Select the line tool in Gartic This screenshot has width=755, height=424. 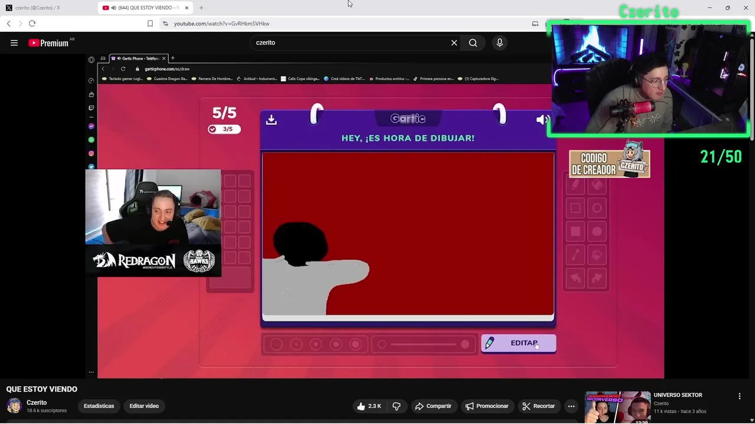coord(576,255)
